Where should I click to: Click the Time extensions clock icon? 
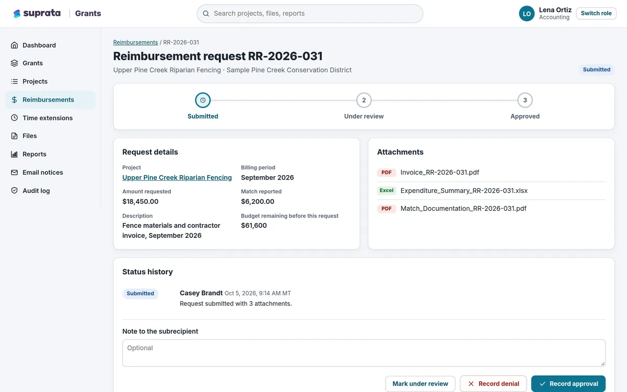pyautogui.click(x=15, y=118)
